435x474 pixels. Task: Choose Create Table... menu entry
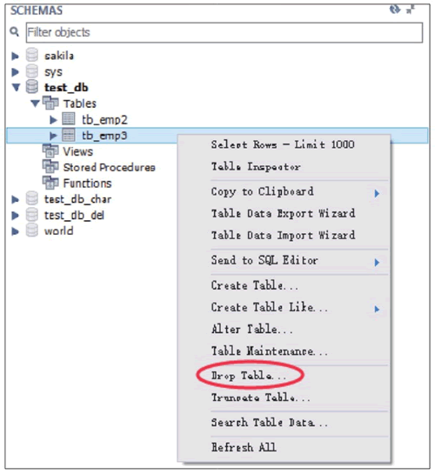(255, 285)
